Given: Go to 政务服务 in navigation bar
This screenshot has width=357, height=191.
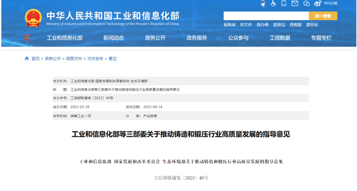Looking at the screenshot, I should [x=196, y=38].
